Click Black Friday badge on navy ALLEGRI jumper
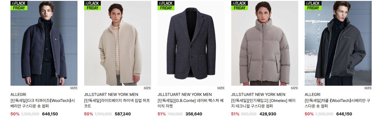 click(x=19, y=6)
